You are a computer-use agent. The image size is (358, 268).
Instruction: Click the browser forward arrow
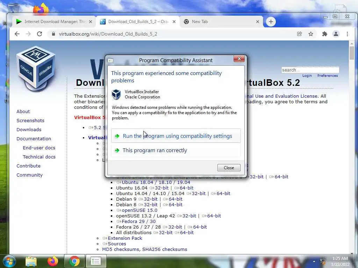click(x=28, y=34)
